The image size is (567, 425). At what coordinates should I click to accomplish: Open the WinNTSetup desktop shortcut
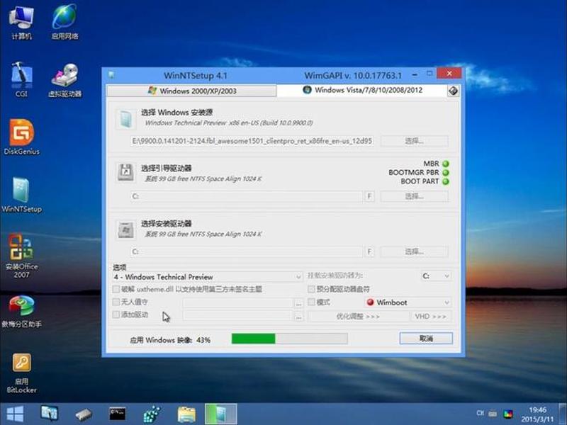pos(22,195)
